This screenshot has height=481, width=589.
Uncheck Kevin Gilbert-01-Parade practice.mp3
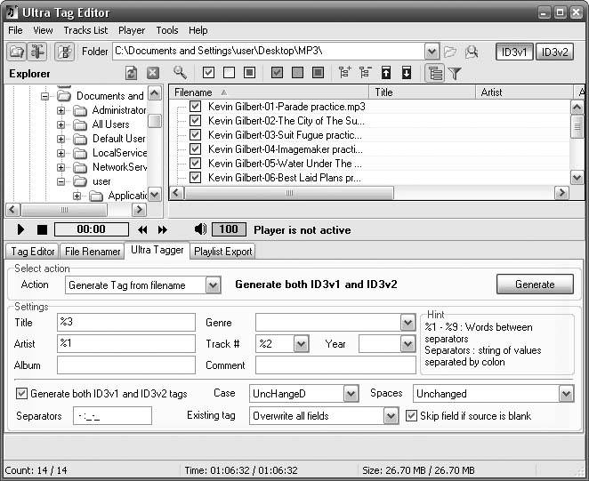(196, 107)
